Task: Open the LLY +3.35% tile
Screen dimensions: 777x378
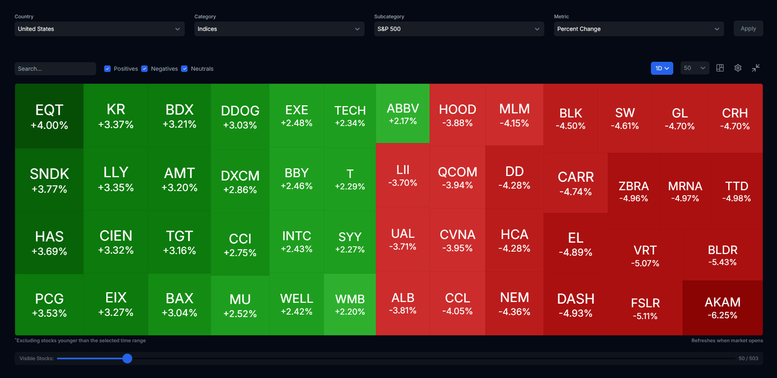Action: (x=116, y=179)
